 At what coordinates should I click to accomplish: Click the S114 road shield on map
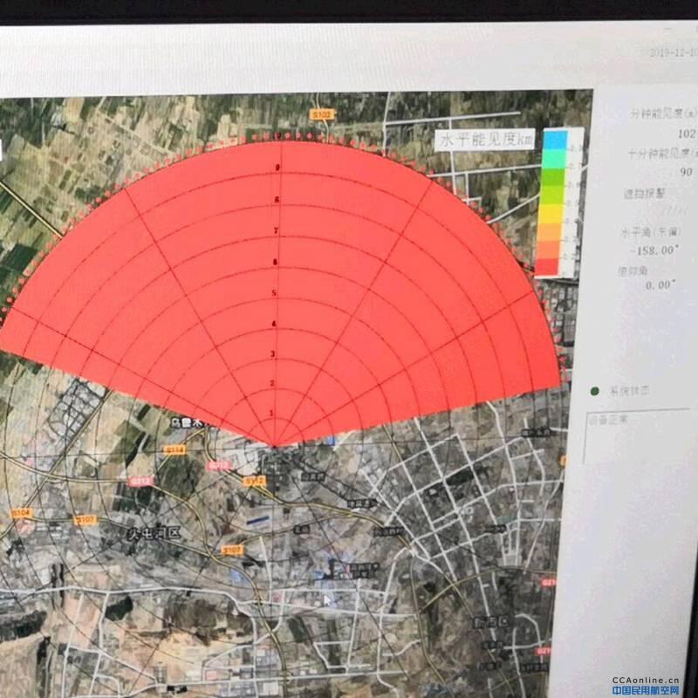(x=175, y=449)
